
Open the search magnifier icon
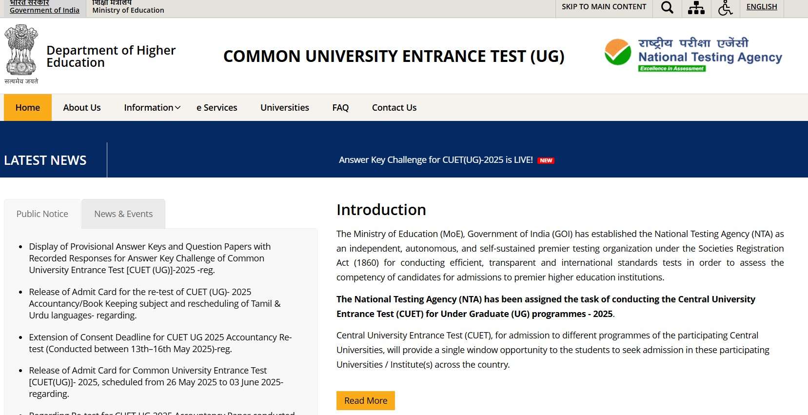click(667, 7)
